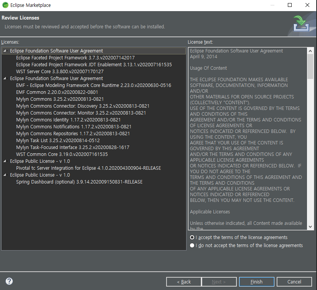Select WST Server Core 3.3.800 row
This screenshot has width=317, height=290.
[59, 71]
